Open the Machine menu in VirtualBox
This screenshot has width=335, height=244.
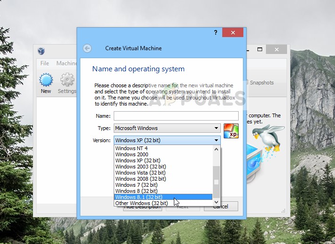(x=66, y=63)
